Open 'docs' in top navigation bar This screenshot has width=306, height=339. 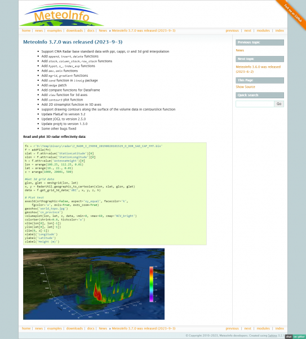click(x=91, y=31)
